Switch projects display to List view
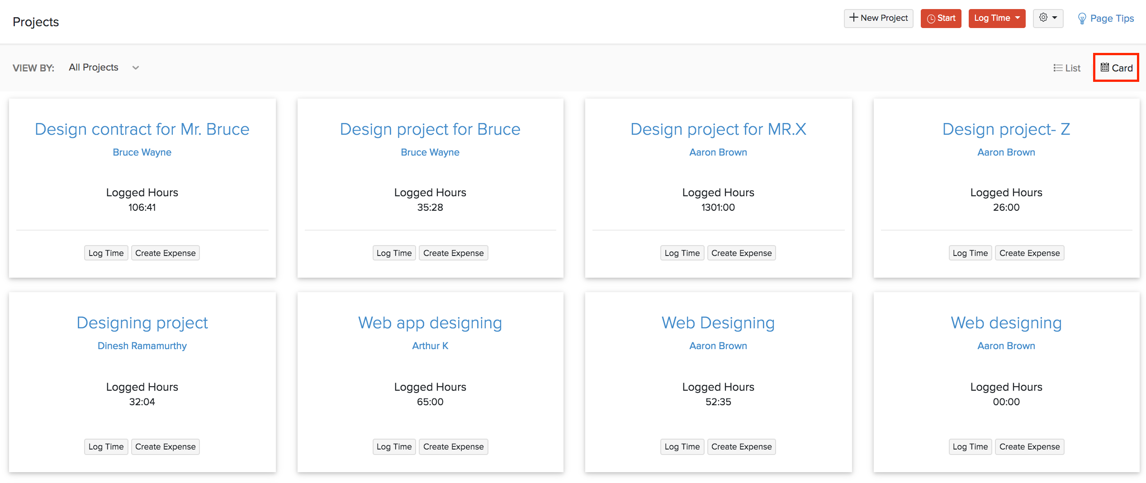 click(x=1067, y=67)
